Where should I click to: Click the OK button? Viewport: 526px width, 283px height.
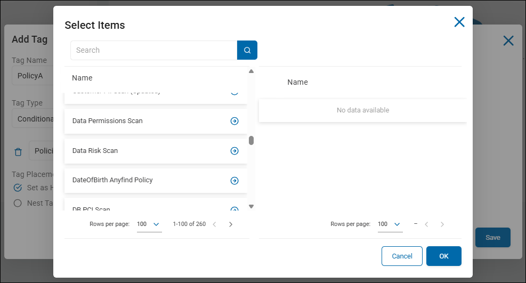[444, 256]
